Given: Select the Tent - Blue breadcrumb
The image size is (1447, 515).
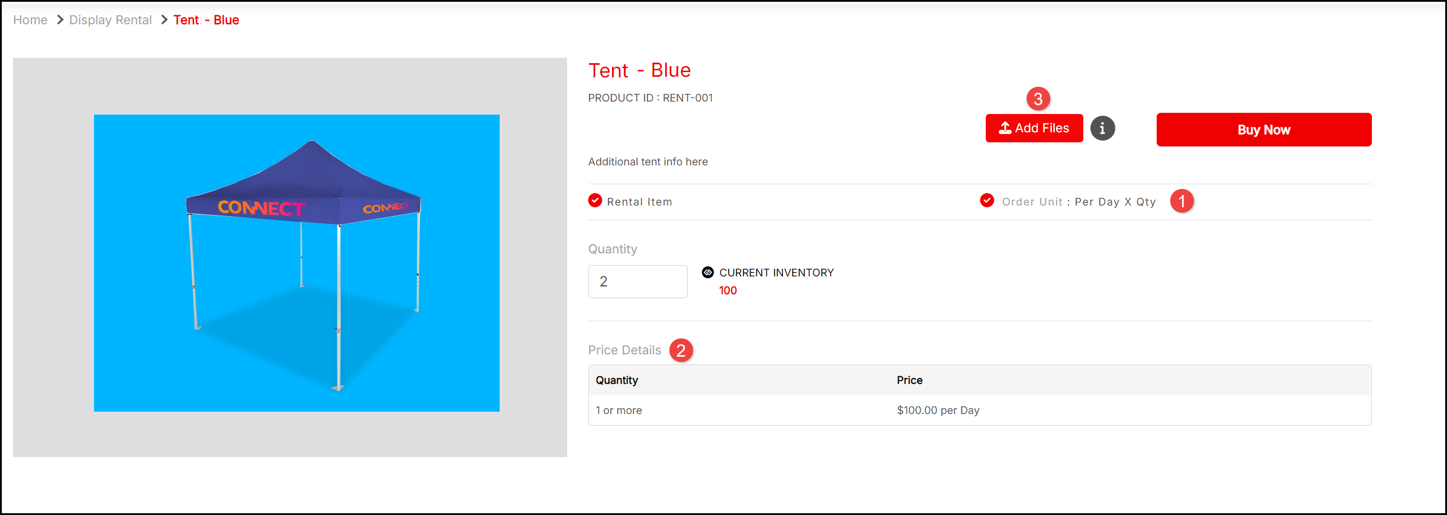Looking at the screenshot, I should pos(206,20).
